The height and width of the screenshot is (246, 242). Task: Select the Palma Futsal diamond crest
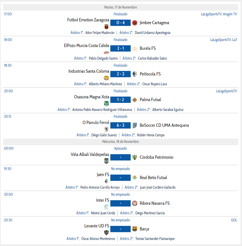click(x=135, y=100)
